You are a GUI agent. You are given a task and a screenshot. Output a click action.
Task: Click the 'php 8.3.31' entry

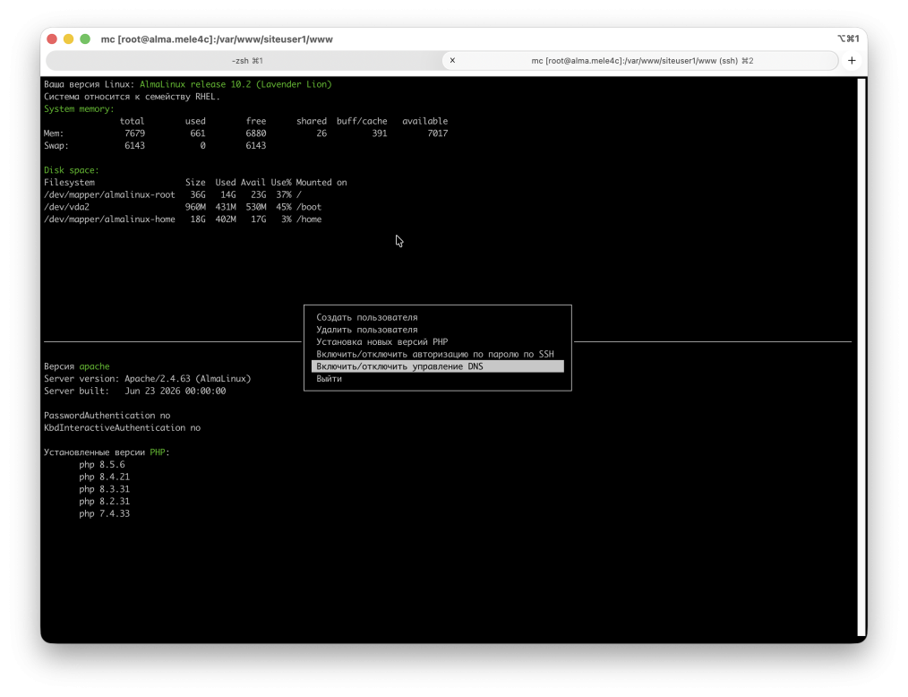(x=104, y=489)
